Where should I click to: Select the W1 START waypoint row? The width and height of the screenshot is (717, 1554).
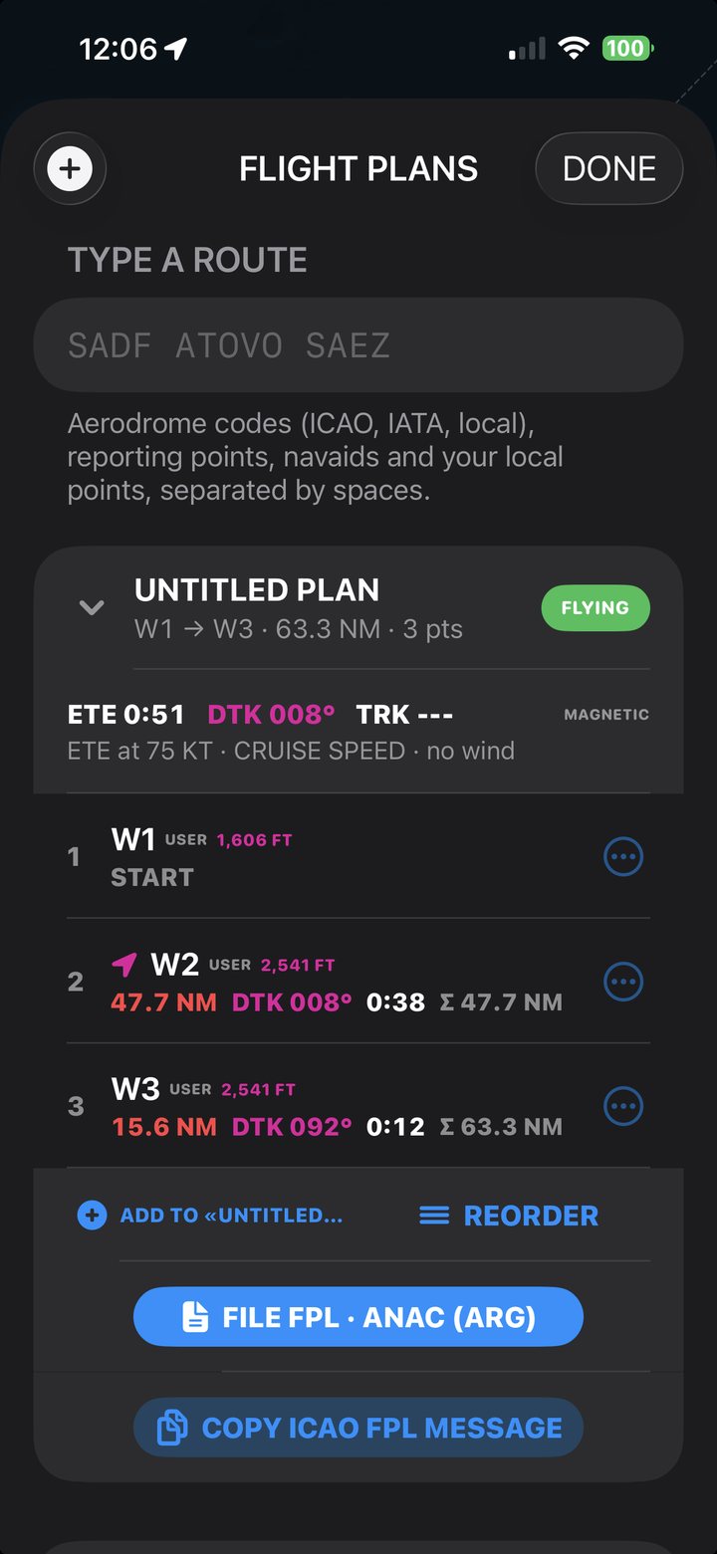(358, 856)
